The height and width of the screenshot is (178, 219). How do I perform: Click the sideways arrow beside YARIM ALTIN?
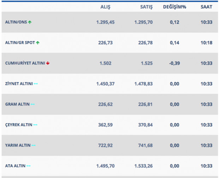(34, 145)
